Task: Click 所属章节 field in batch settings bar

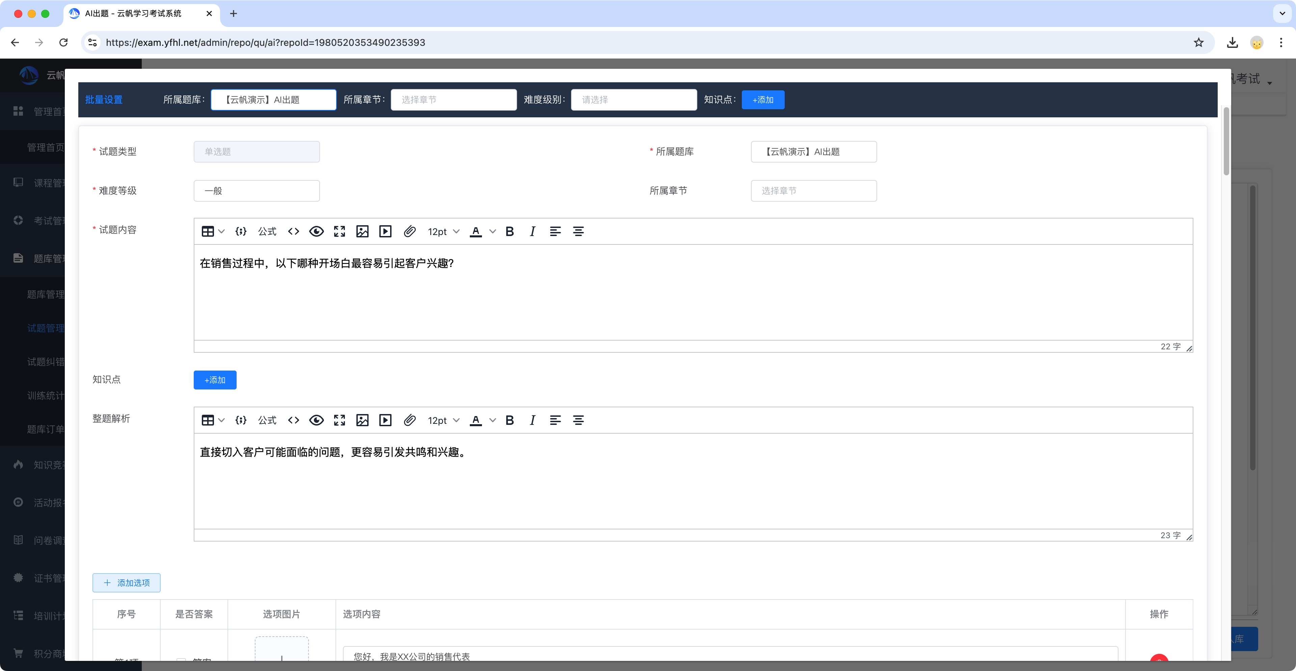Action: [453, 100]
